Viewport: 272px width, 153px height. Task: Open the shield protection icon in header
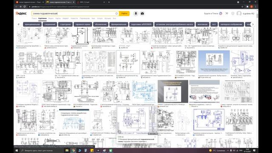tap(233, 13)
